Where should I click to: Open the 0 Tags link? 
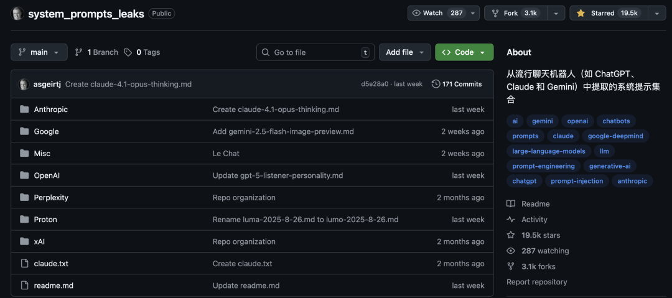coord(142,52)
